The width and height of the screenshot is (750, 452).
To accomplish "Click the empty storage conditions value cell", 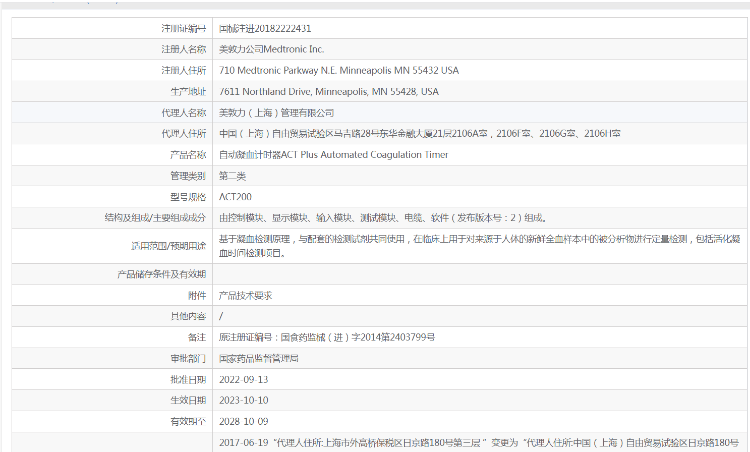I will [479, 274].
